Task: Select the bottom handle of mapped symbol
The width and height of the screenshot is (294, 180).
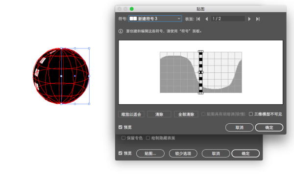Action: 200,93
